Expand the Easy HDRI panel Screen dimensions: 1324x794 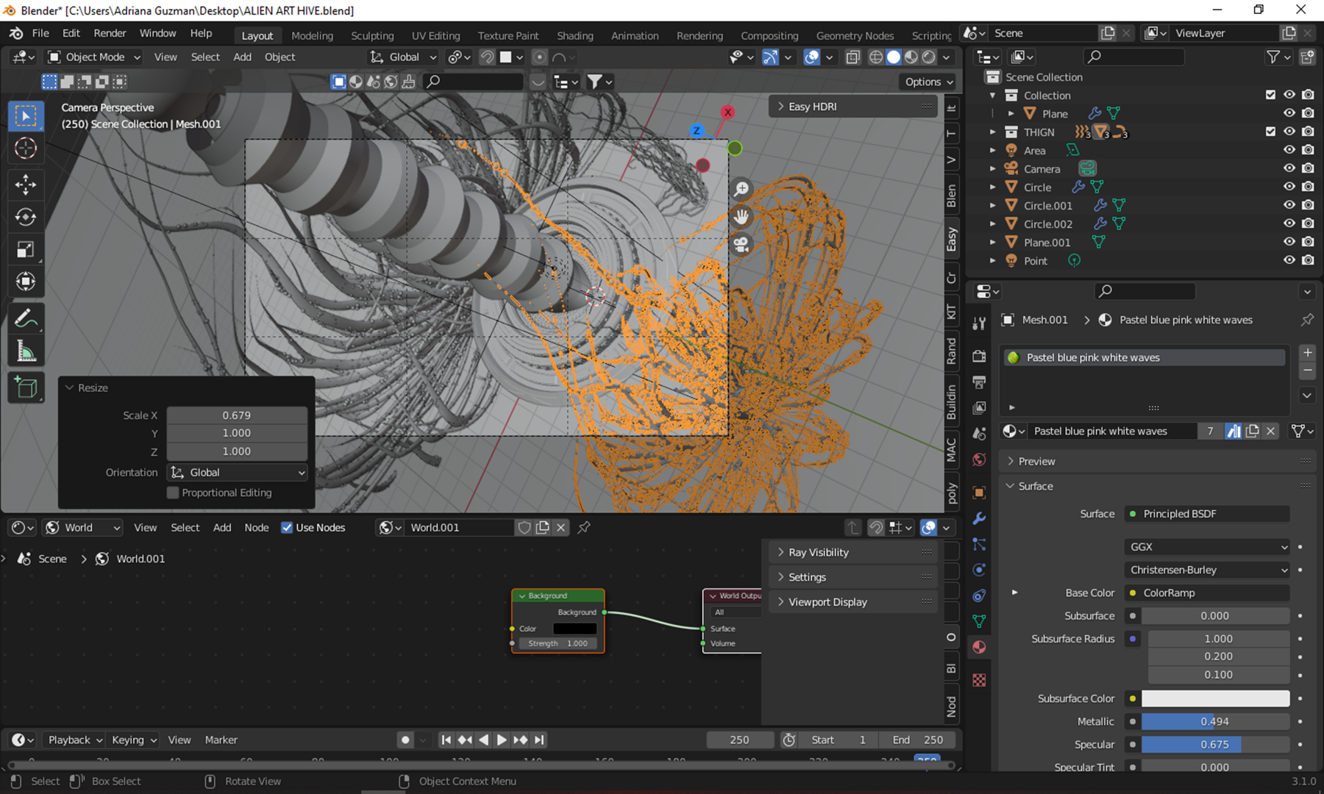pyautogui.click(x=853, y=107)
